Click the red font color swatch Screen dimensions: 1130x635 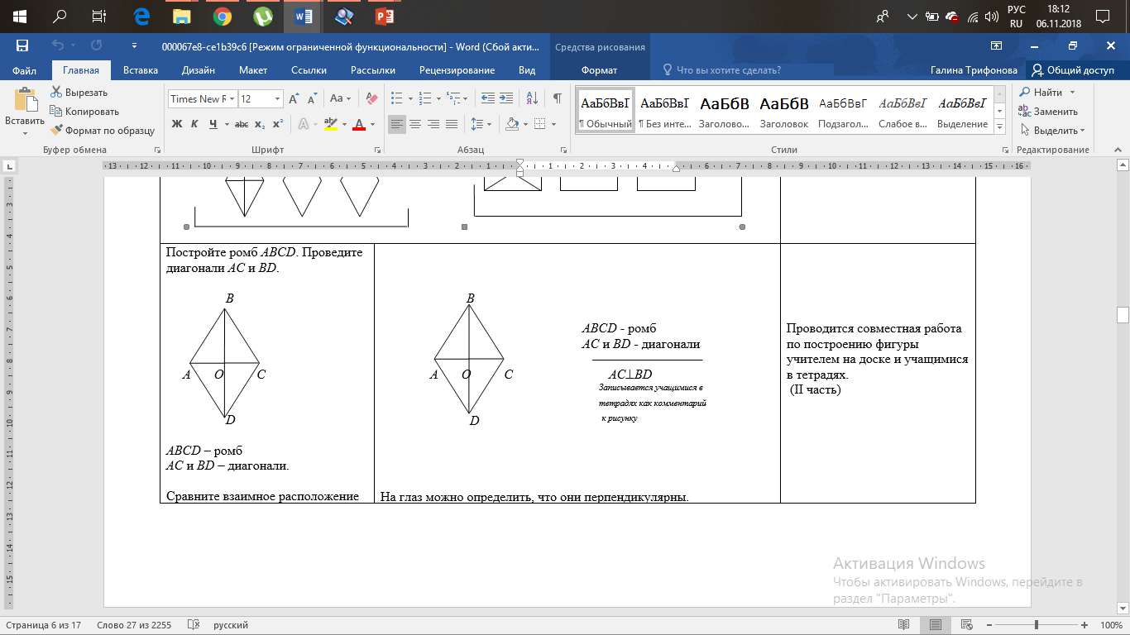[x=359, y=124]
